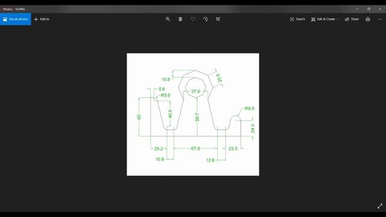Click the 67.8 dimension text in the drawing

point(195,148)
